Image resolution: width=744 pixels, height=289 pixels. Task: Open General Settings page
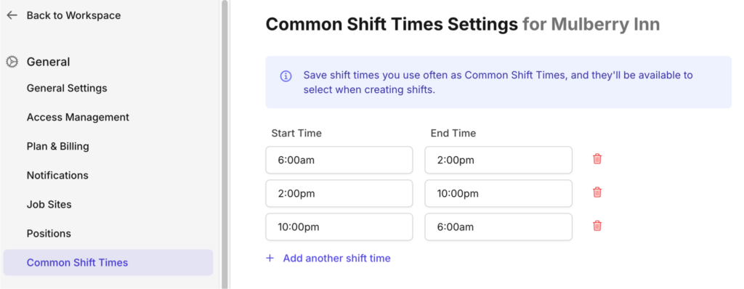[67, 89]
